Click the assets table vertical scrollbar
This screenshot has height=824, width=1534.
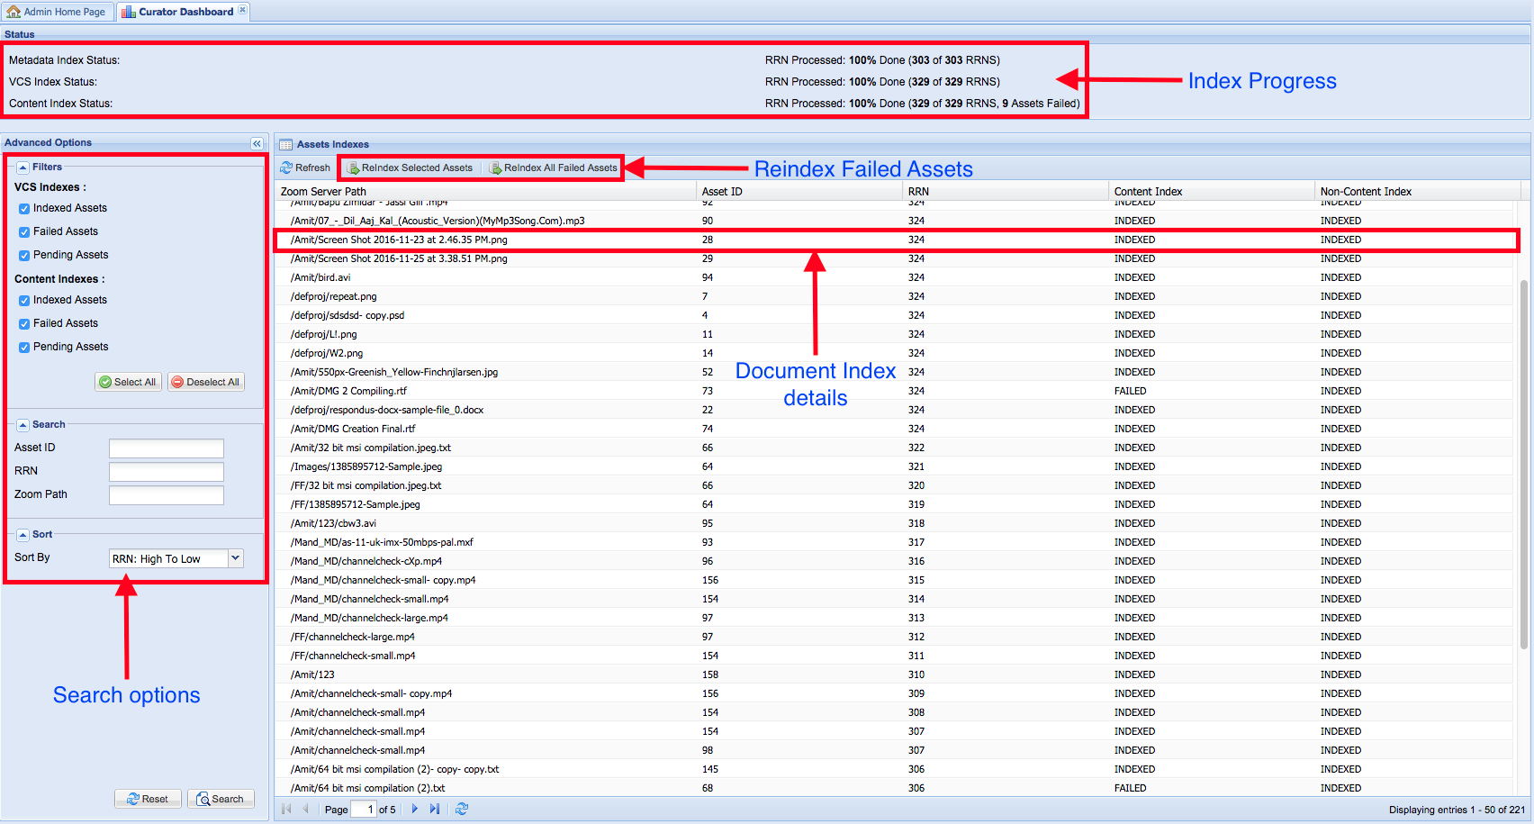click(1524, 464)
